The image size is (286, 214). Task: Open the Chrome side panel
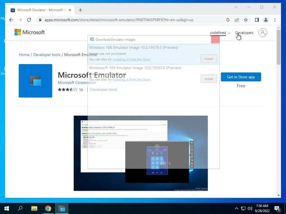click(x=257, y=20)
